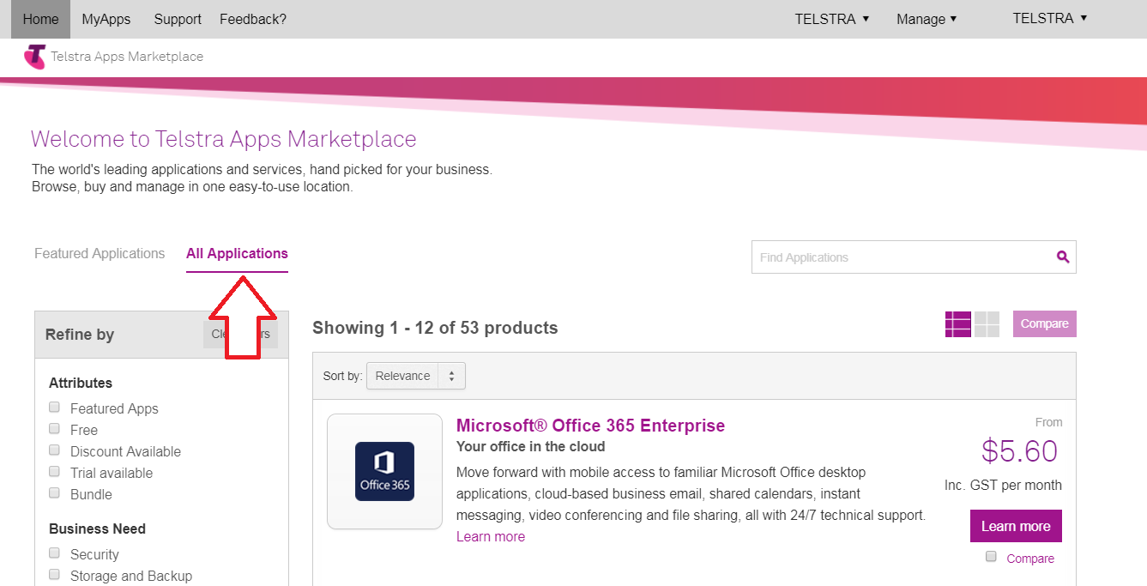Select the Security business need checkbox
The height and width of the screenshot is (586, 1147).
[x=55, y=553]
